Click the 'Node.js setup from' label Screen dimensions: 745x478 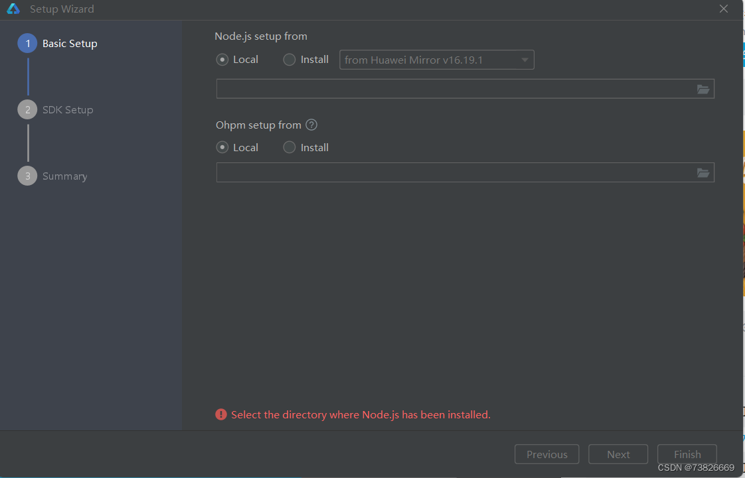[x=261, y=36]
